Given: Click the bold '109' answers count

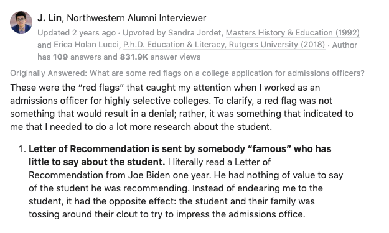Looking at the screenshot, I should 60,57.
